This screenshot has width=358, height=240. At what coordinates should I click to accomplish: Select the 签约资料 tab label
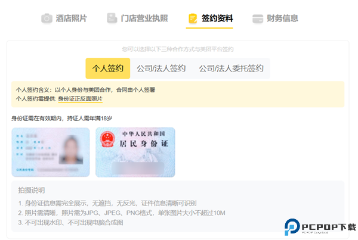click(217, 18)
